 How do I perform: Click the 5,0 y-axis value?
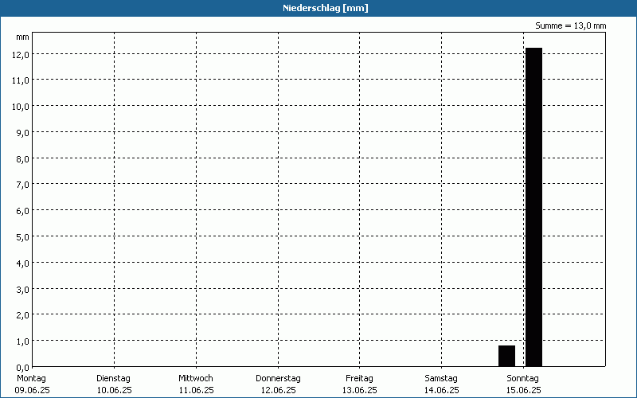(x=22, y=237)
